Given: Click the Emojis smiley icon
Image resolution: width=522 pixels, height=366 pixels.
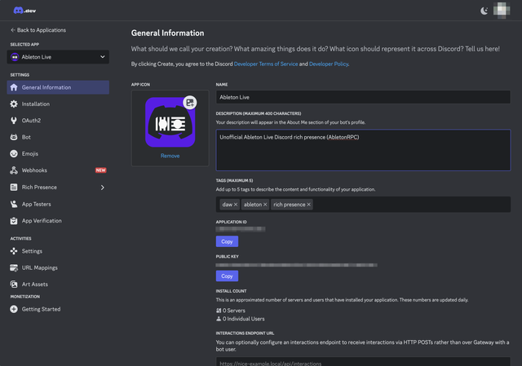Looking at the screenshot, I should pos(14,154).
